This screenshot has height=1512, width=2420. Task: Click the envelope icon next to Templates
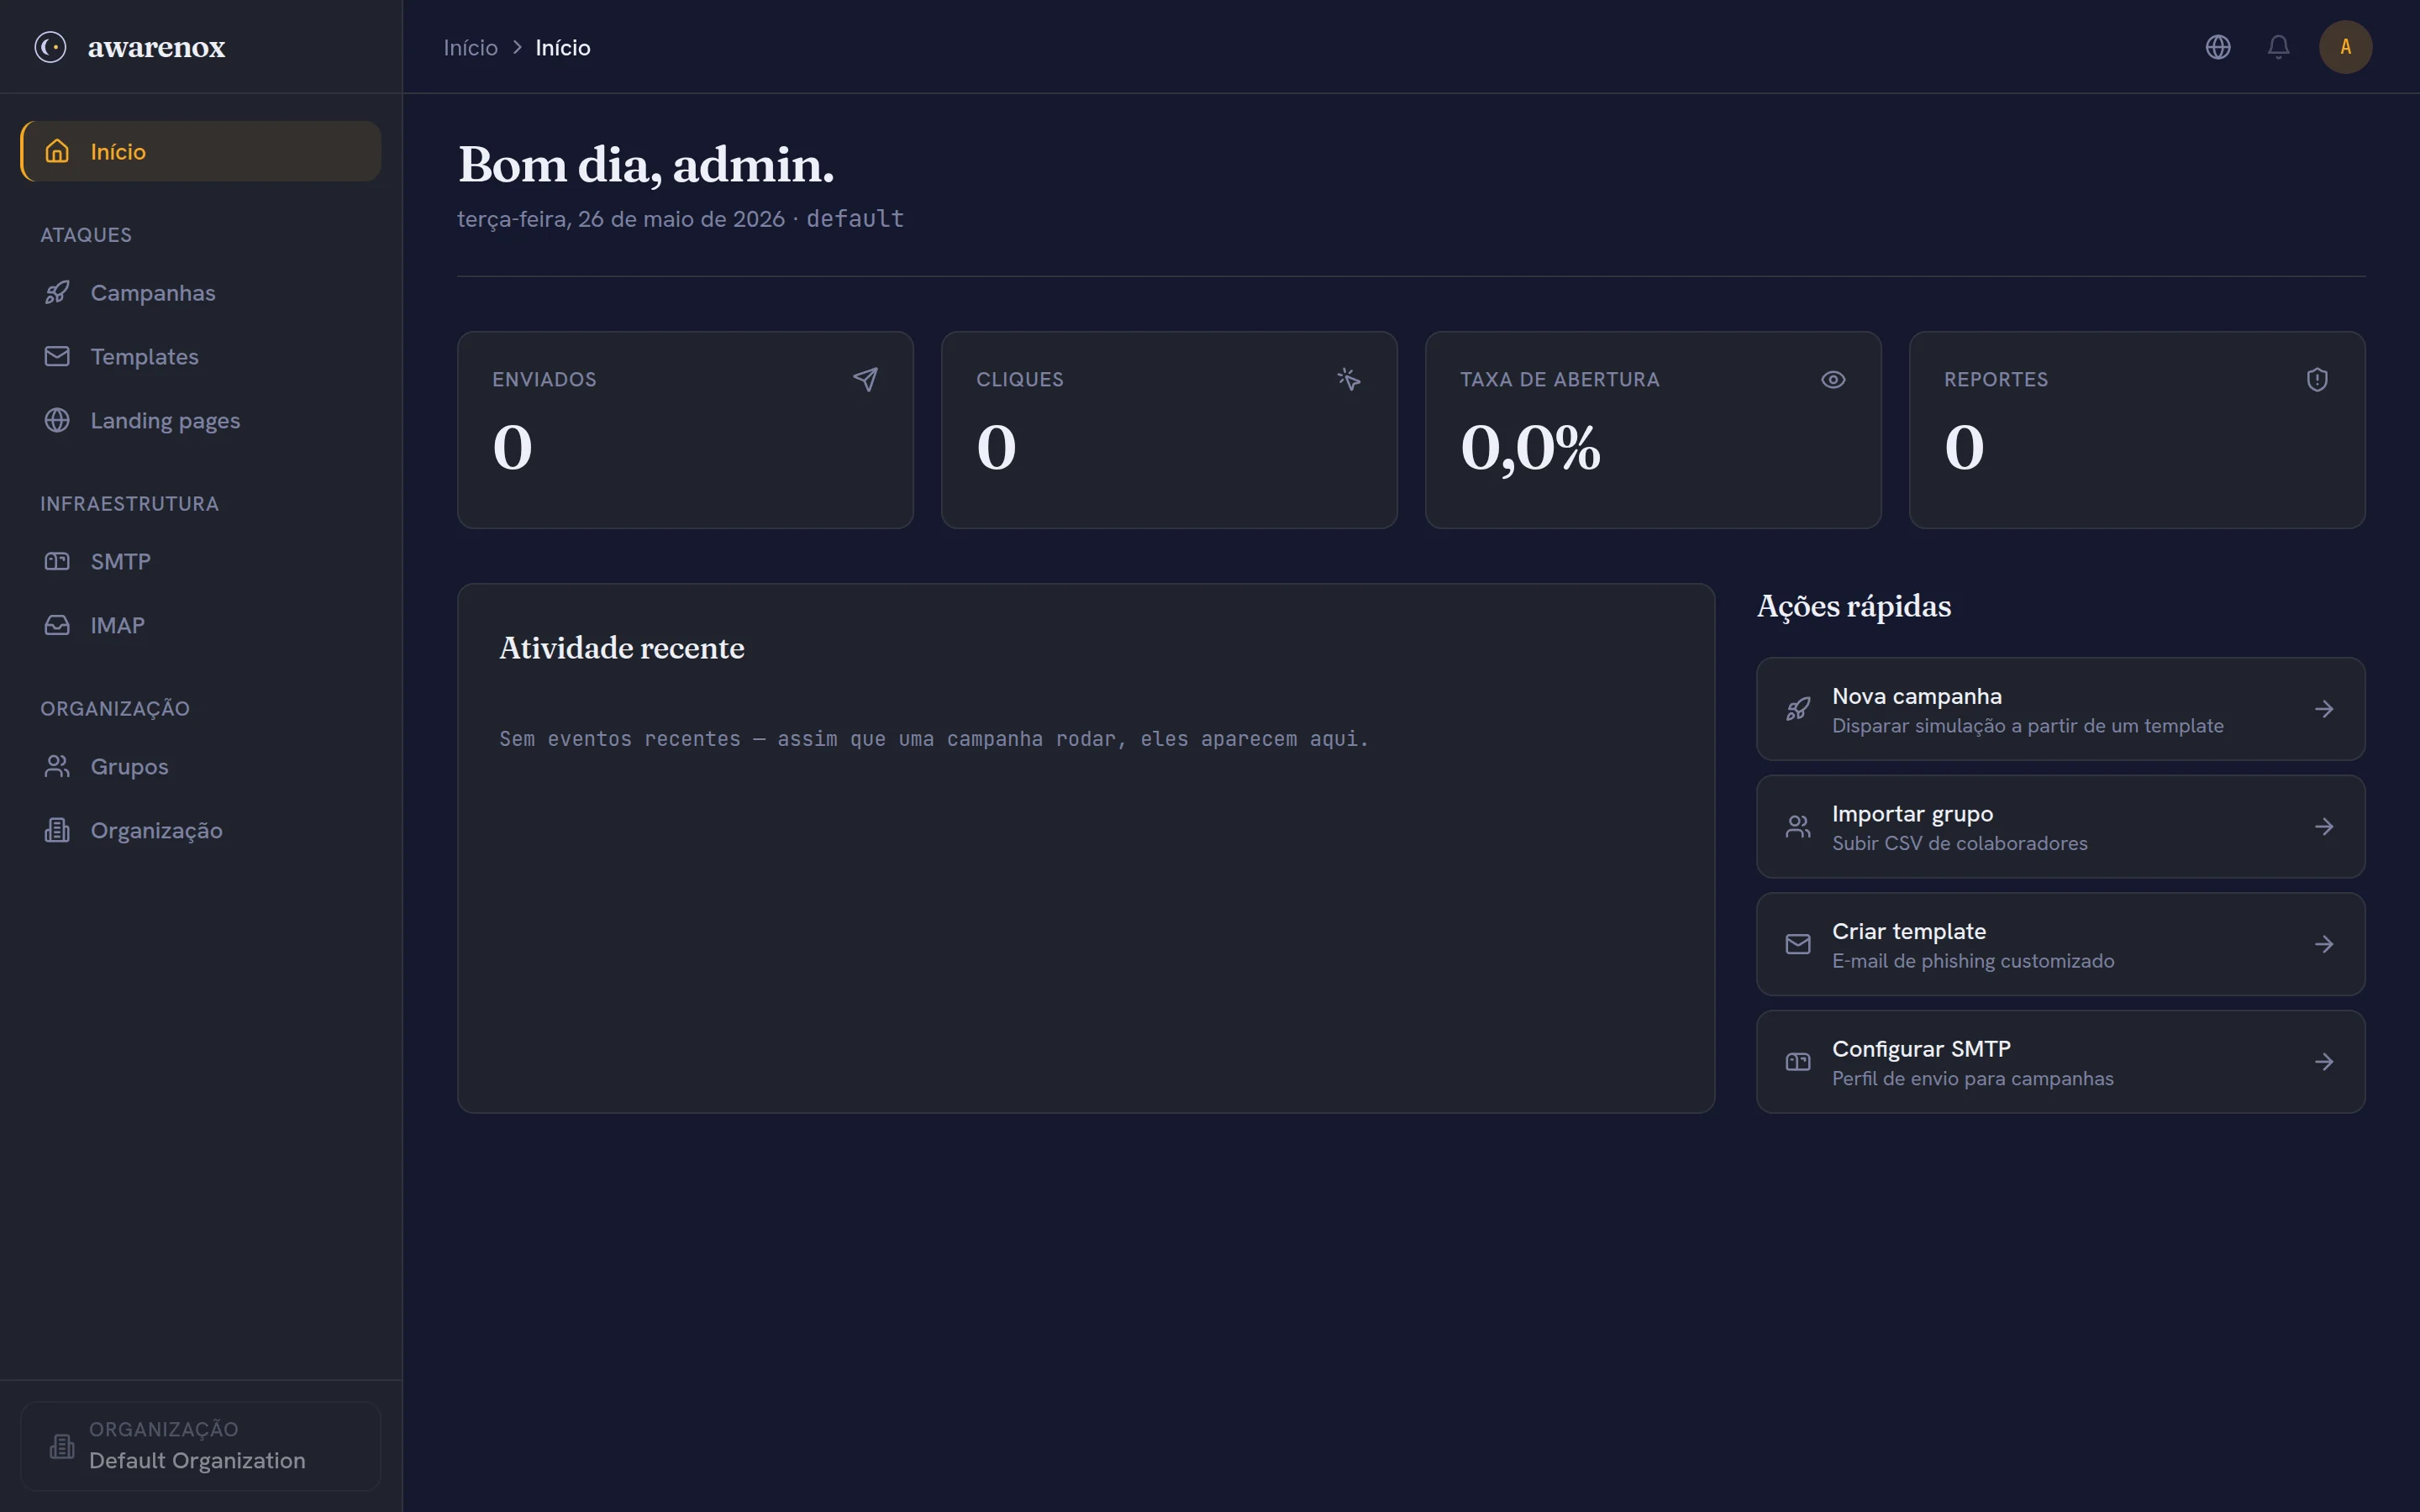pos(57,356)
